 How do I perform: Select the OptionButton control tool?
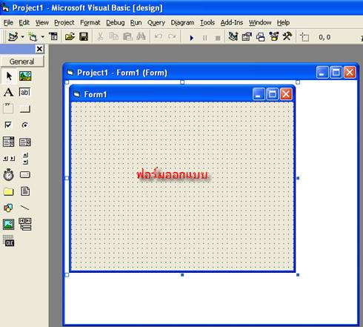pos(24,125)
